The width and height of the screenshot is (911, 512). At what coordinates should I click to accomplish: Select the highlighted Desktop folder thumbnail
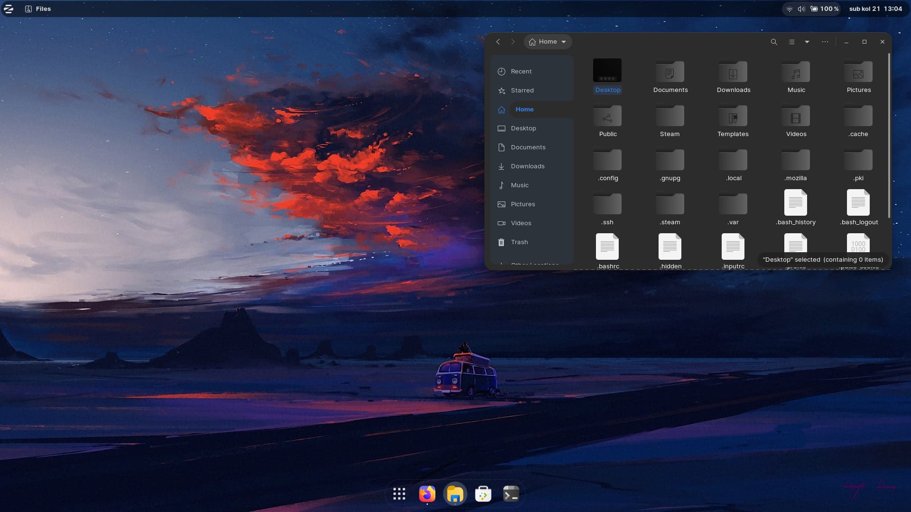tap(607, 71)
